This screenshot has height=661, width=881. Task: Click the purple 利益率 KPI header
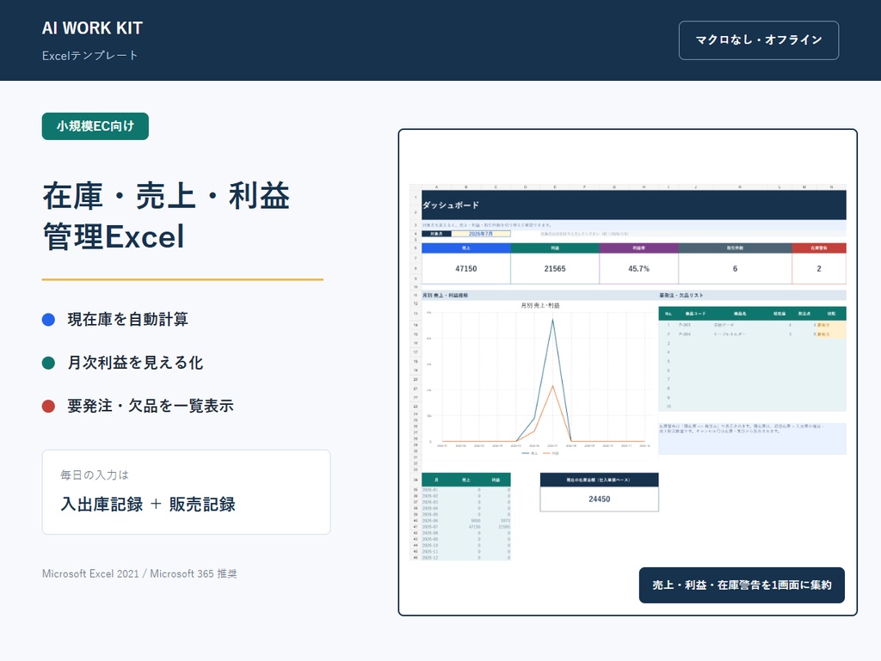(x=639, y=248)
